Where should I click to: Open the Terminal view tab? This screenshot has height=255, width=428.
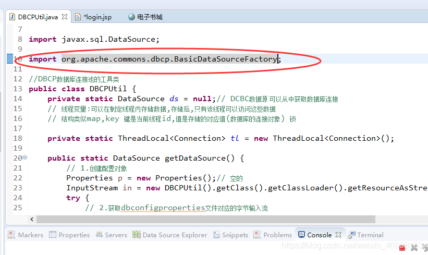click(370, 235)
